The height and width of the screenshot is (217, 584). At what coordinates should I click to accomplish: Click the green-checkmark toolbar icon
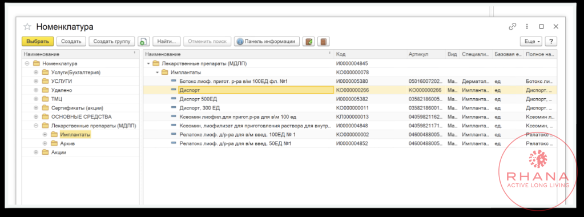(308, 41)
